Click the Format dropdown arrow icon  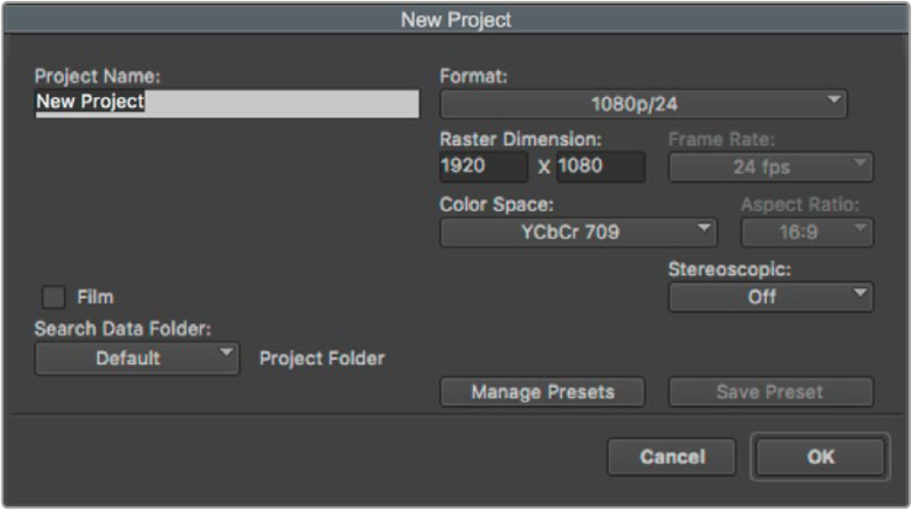click(x=834, y=100)
